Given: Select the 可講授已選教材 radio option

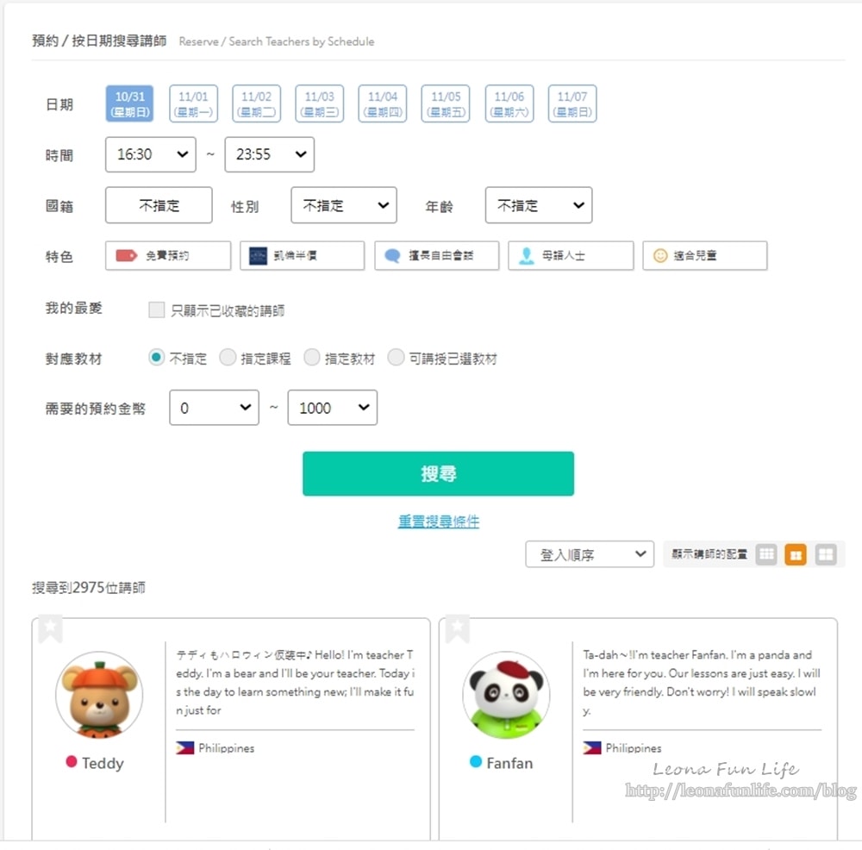Looking at the screenshot, I should pos(396,358).
